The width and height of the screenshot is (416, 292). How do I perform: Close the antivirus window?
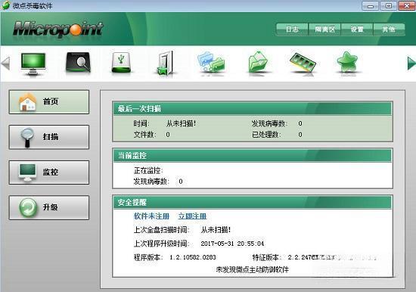[x=406, y=6]
